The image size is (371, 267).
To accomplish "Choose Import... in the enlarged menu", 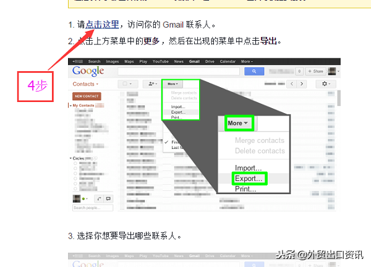I will [x=248, y=168].
